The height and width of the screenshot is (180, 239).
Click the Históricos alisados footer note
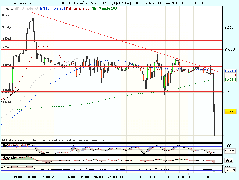[x=68, y=140]
